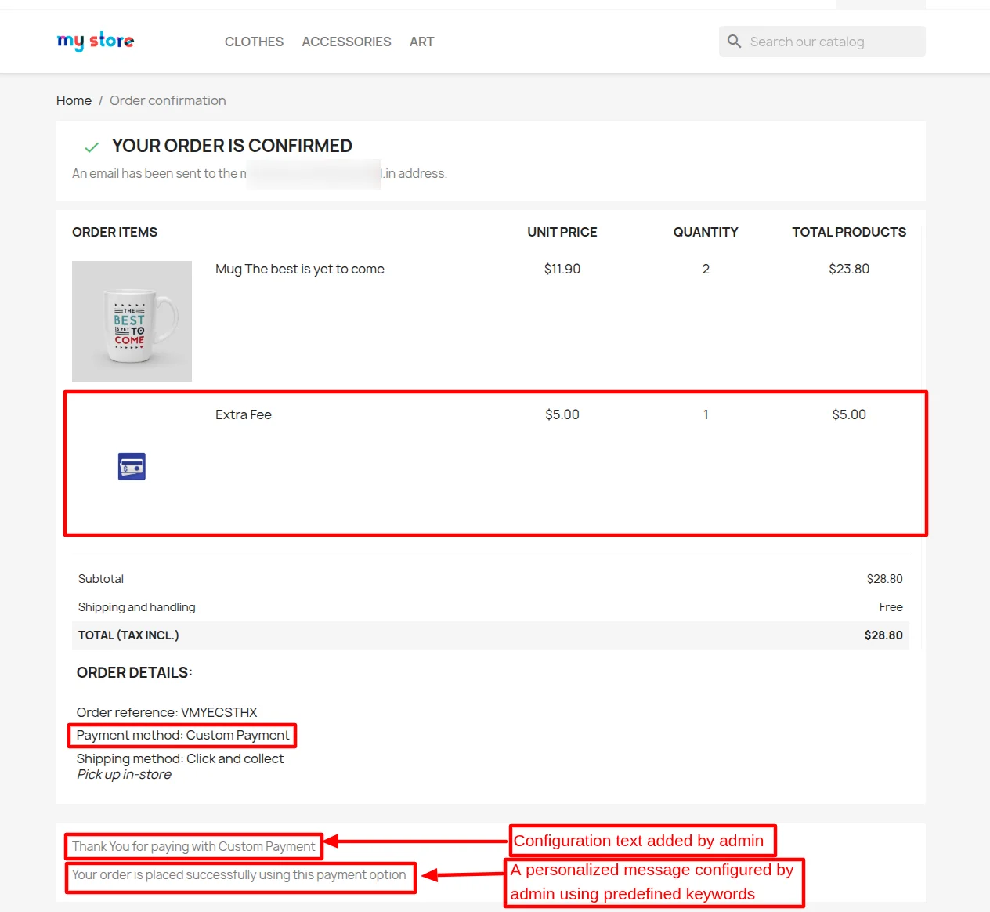Focus the Search our catalog field

[822, 42]
